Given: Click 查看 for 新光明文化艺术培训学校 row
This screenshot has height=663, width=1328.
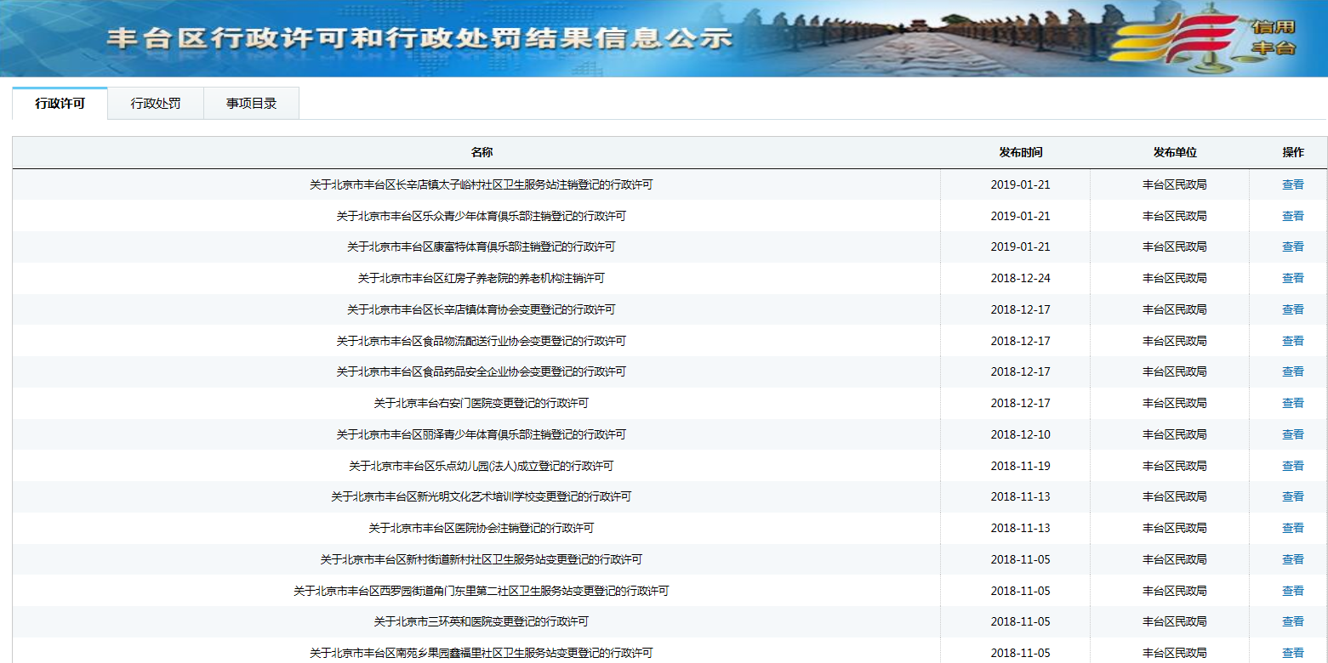Looking at the screenshot, I should point(1292,496).
